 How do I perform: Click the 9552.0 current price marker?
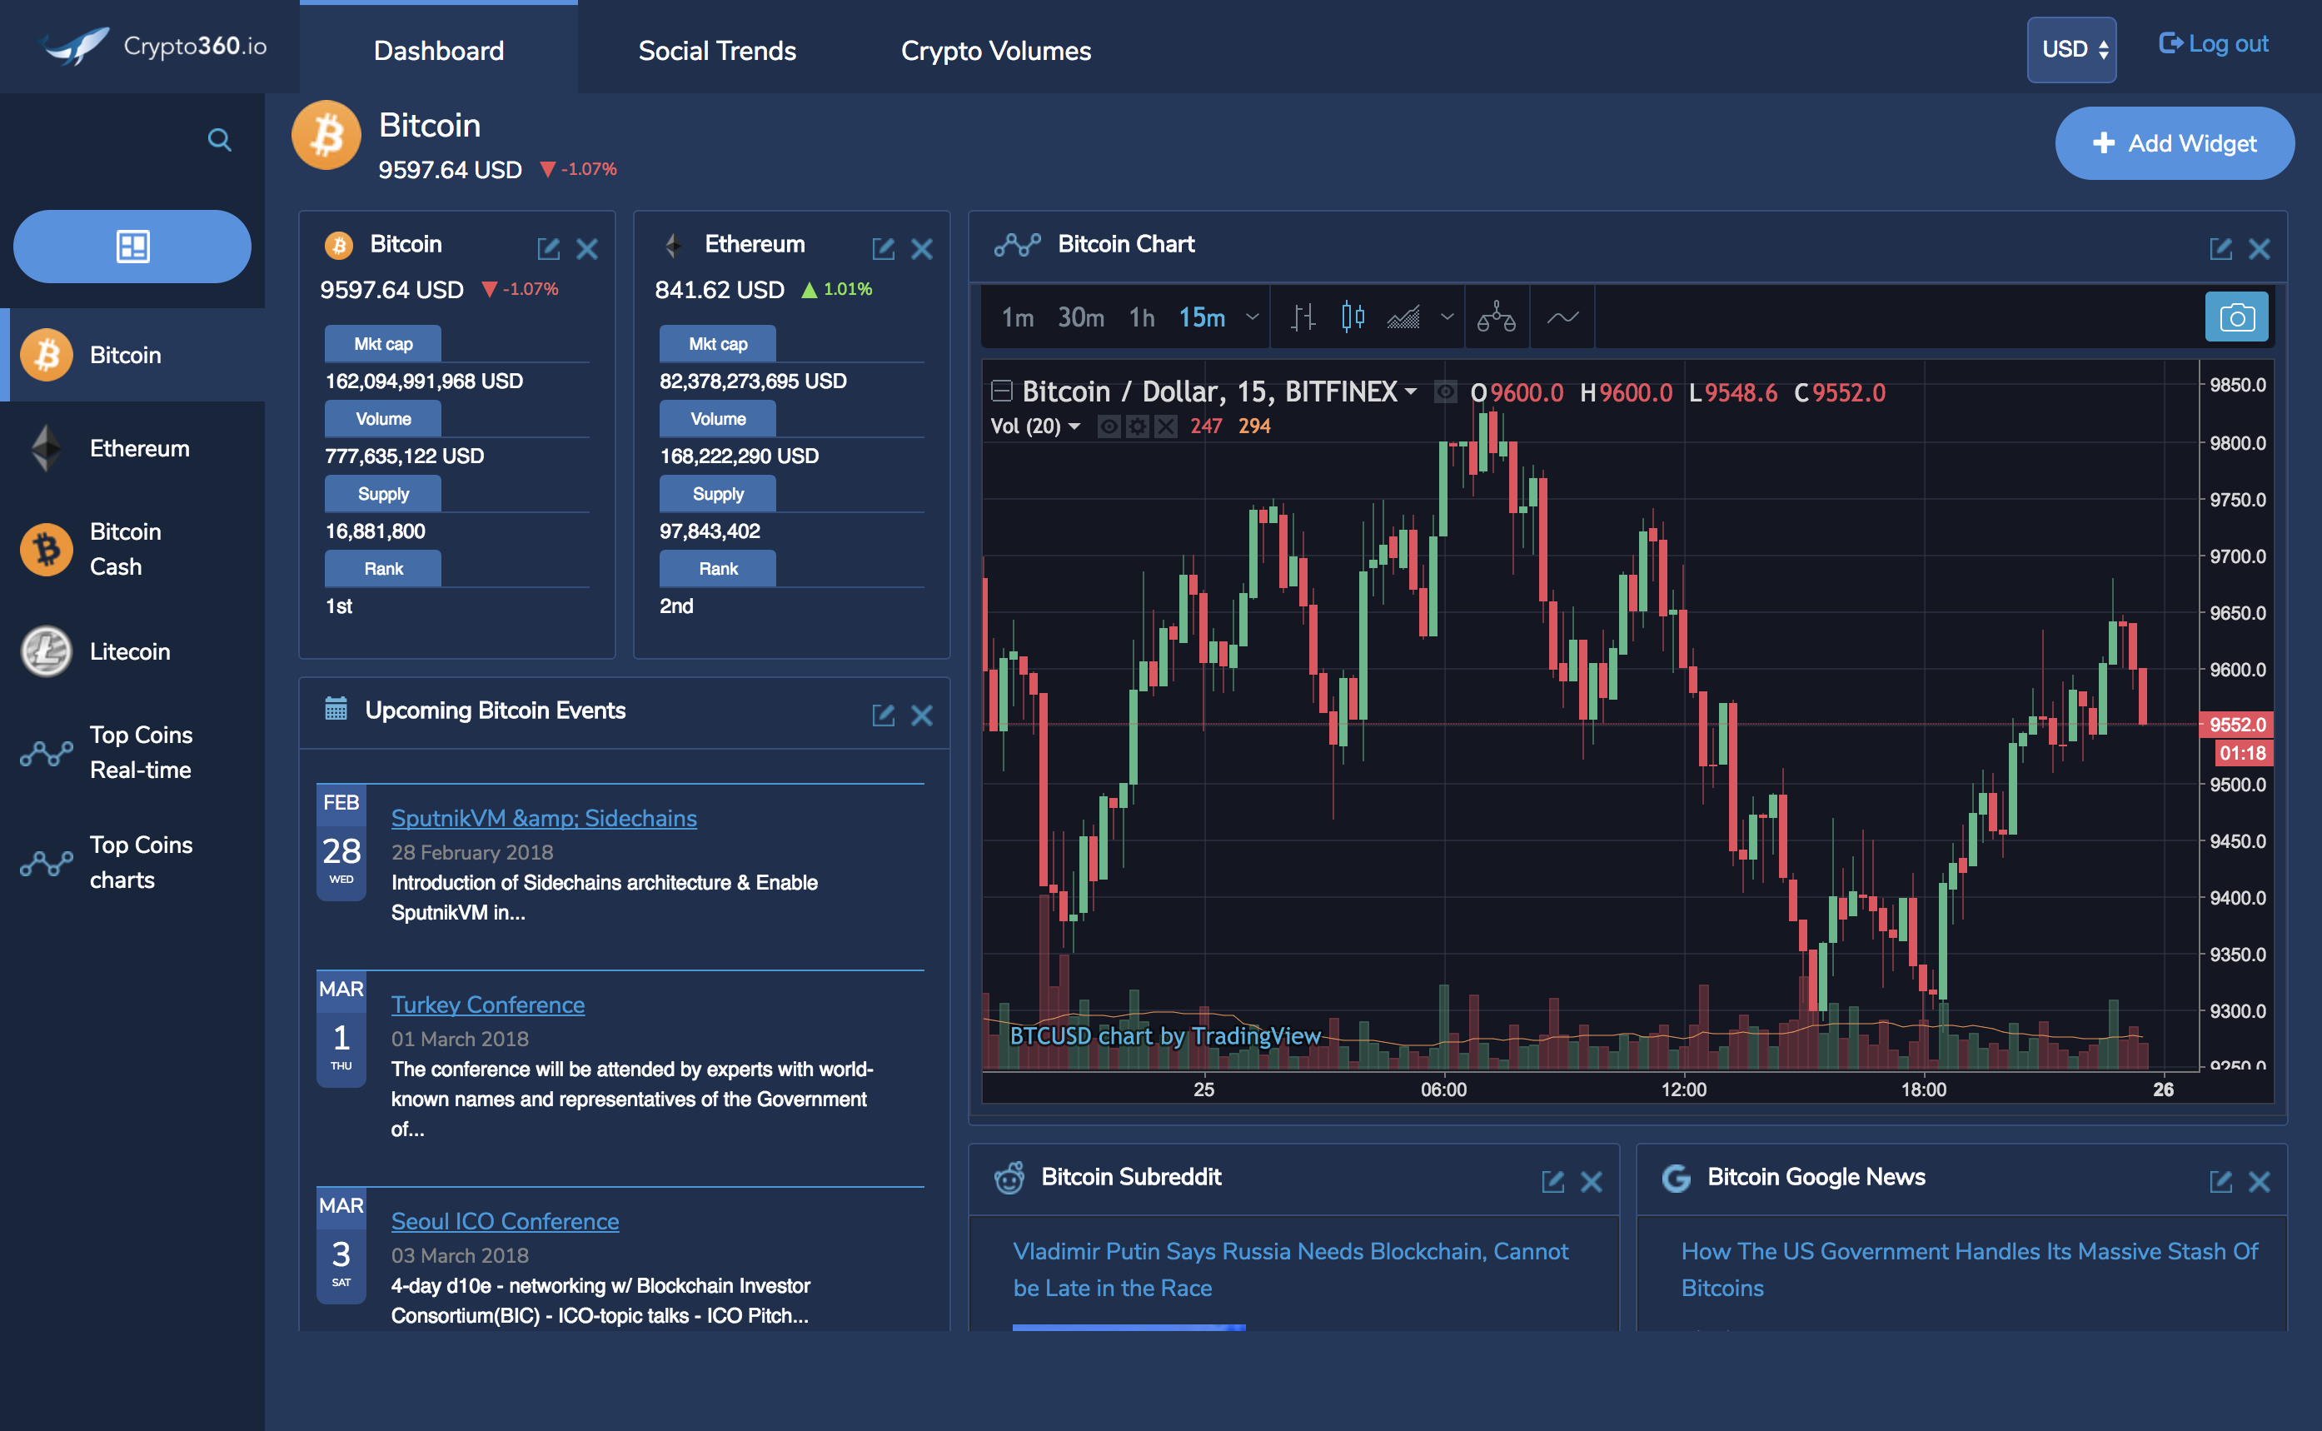tap(2237, 725)
